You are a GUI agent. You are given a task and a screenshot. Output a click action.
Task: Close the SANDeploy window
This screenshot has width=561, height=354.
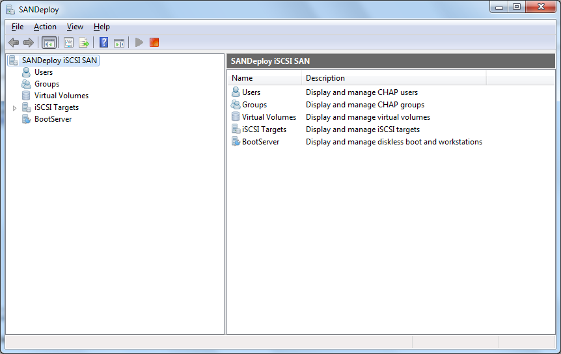point(541,7)
